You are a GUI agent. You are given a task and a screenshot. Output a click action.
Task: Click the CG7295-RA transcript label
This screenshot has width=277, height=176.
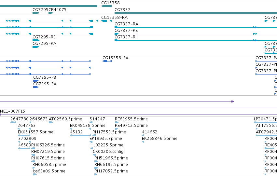(45, 44)
